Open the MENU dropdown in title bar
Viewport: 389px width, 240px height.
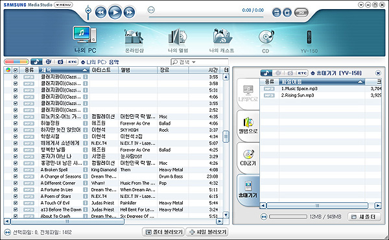pos(64,5)
